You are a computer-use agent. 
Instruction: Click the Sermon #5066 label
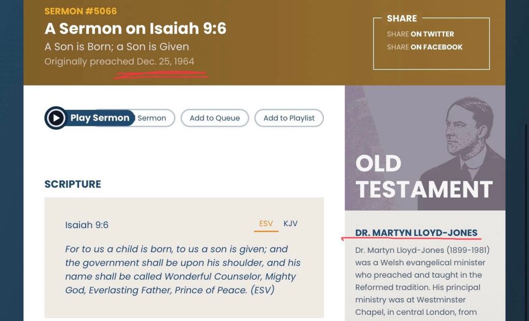coord(81,11)
